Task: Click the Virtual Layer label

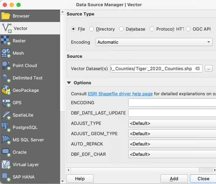Action: (26, 165)
